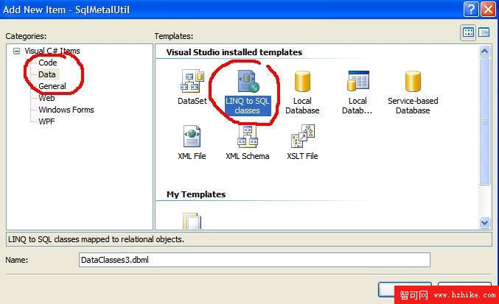Click the My Templates section header

(x=196, y=194)
